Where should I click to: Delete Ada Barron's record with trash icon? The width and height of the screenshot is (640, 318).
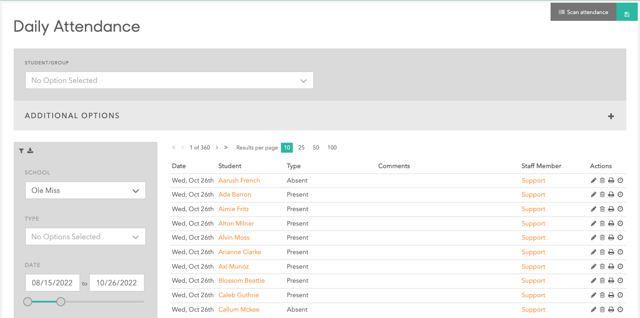point(602,195)
